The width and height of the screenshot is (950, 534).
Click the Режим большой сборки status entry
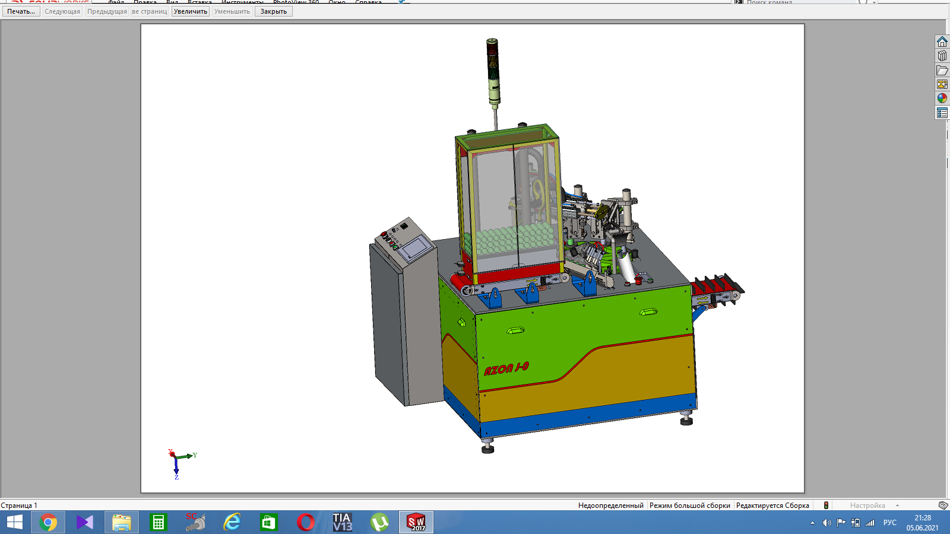tap(690, 506)
